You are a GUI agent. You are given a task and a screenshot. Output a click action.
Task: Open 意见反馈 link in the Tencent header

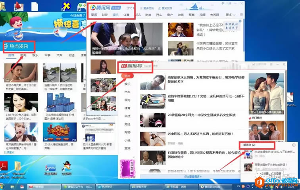165,8
